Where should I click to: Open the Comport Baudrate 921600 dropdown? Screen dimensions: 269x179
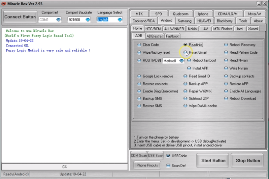[79, 20]
